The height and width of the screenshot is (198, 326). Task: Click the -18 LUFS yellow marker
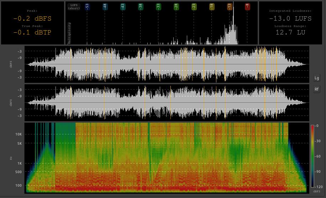pyautogui.click(x=212, y=7)
